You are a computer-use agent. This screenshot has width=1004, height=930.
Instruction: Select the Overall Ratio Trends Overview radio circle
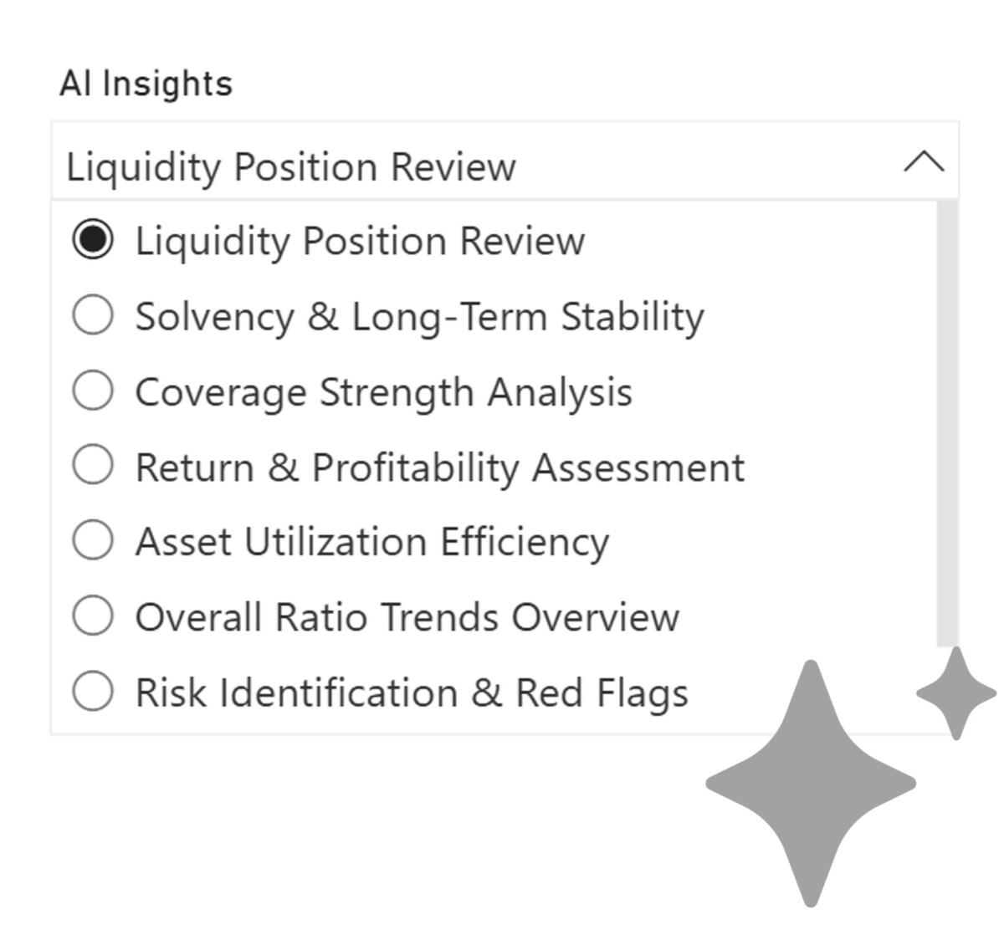tap(93, 616)
